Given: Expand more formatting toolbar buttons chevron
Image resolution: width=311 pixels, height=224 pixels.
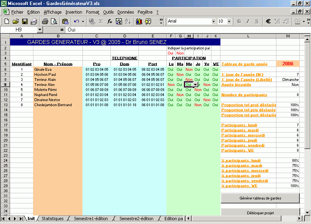Looking at the screenshot, I should tap(308, 21).
